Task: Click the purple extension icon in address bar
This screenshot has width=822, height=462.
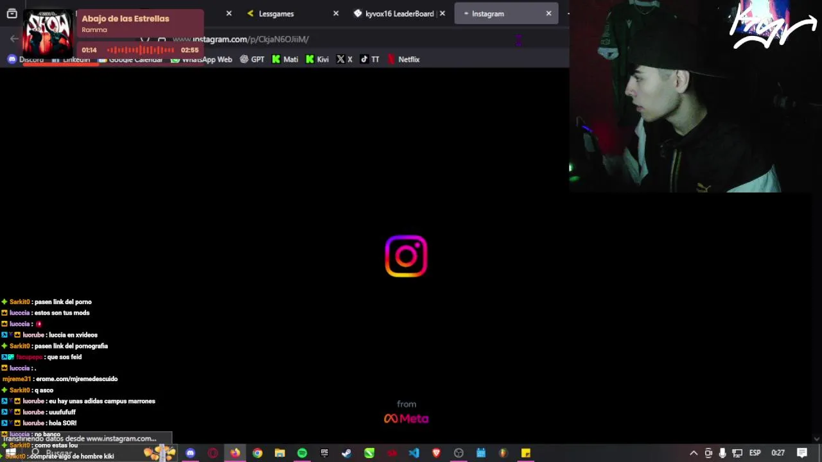Action: point(518,40)
